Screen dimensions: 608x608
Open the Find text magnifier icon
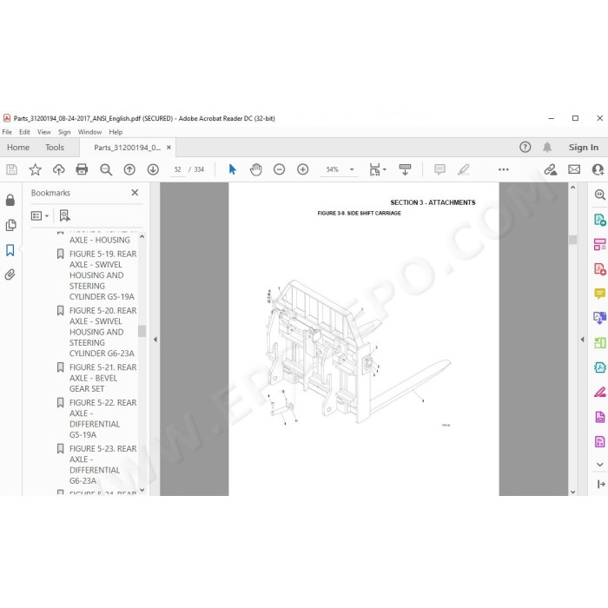(106, 169)
